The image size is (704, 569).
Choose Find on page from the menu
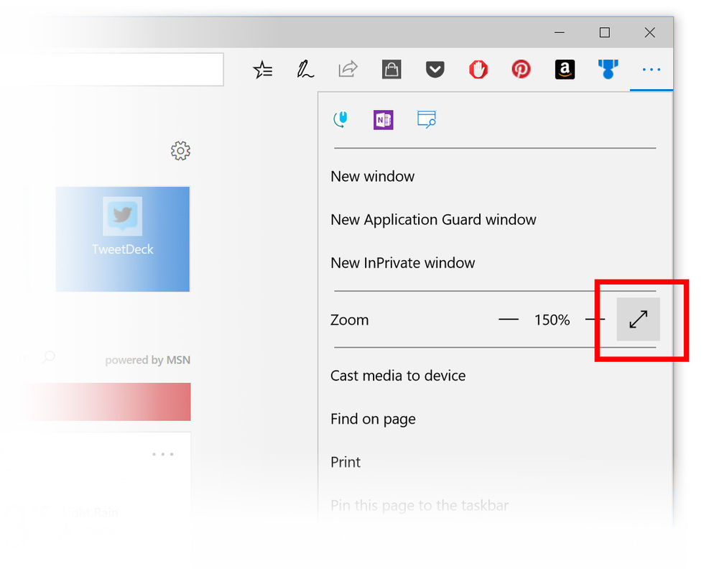point(373,419)
